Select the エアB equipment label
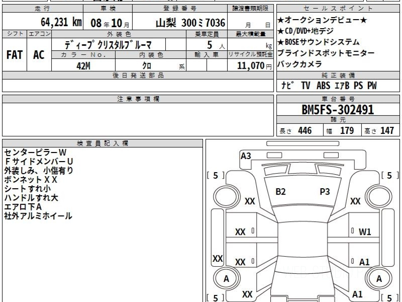402x302 pixels. (342, 86)
